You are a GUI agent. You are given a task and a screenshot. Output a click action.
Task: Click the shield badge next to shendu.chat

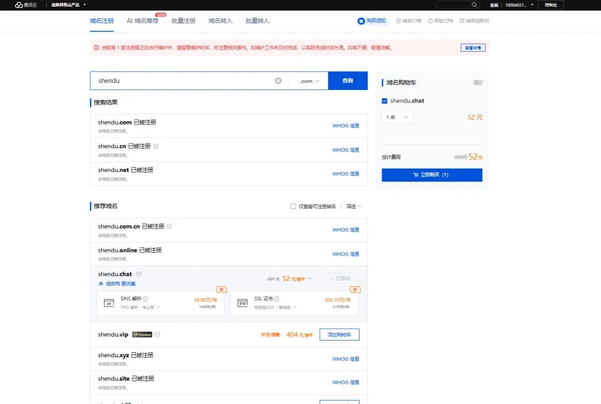138,274
